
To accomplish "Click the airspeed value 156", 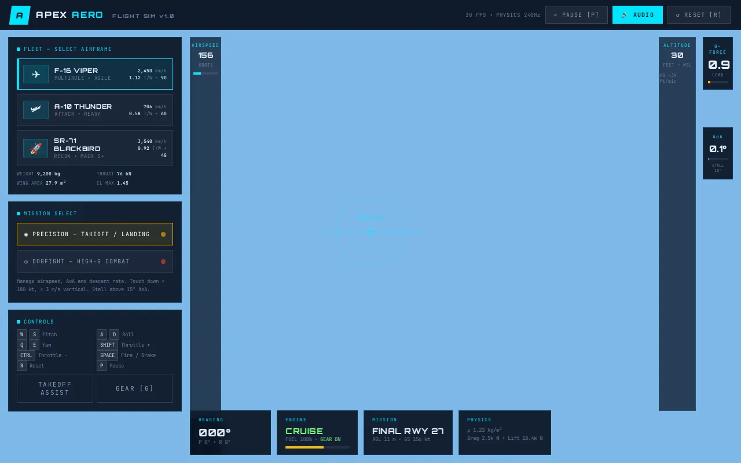I will (206, 55).
